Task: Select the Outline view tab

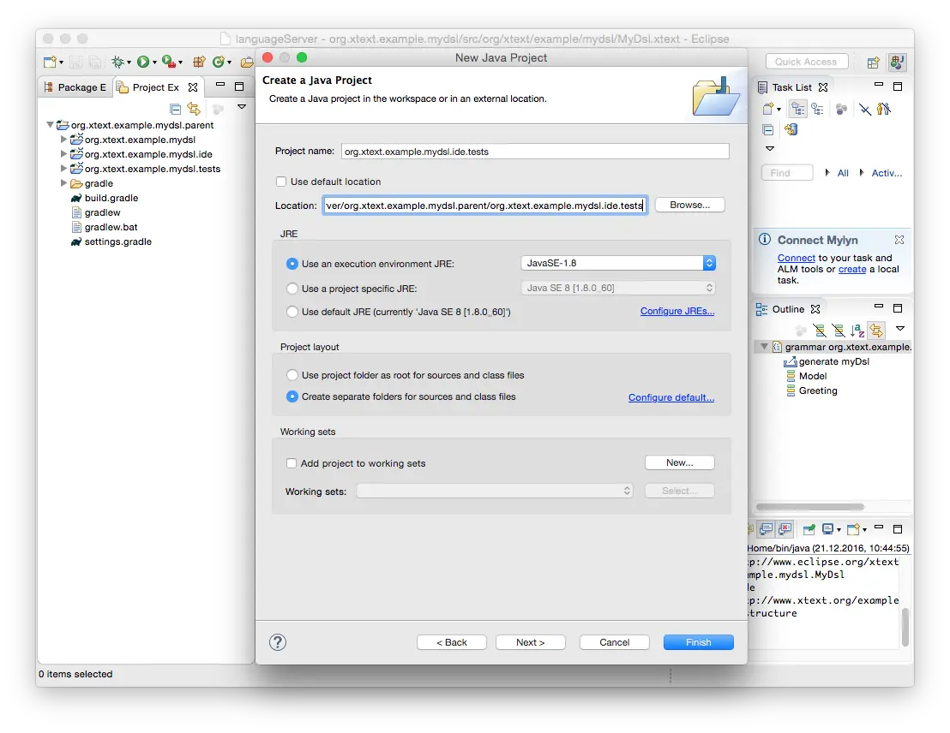Action: [788, 308]
